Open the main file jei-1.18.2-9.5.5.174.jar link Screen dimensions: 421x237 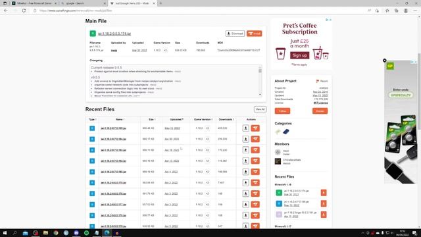click(114, 34)
